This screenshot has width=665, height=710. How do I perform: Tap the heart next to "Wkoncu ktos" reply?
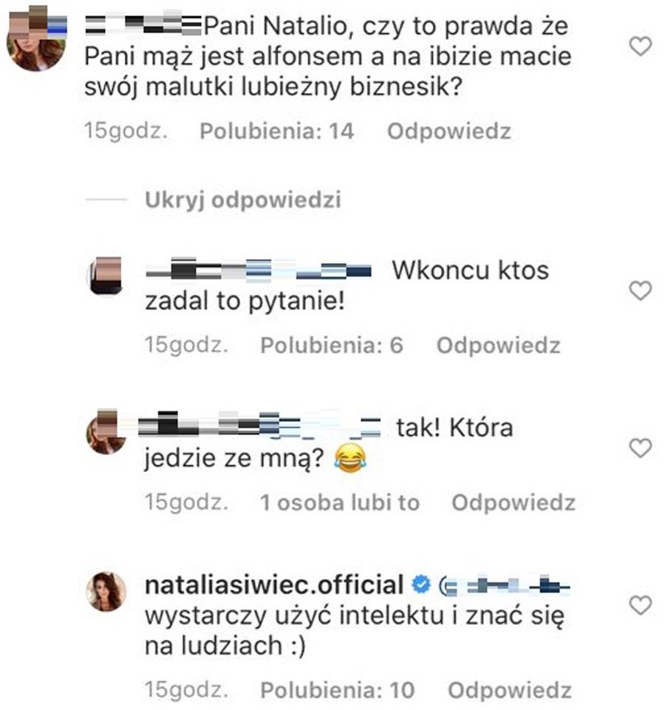(640, 291)
